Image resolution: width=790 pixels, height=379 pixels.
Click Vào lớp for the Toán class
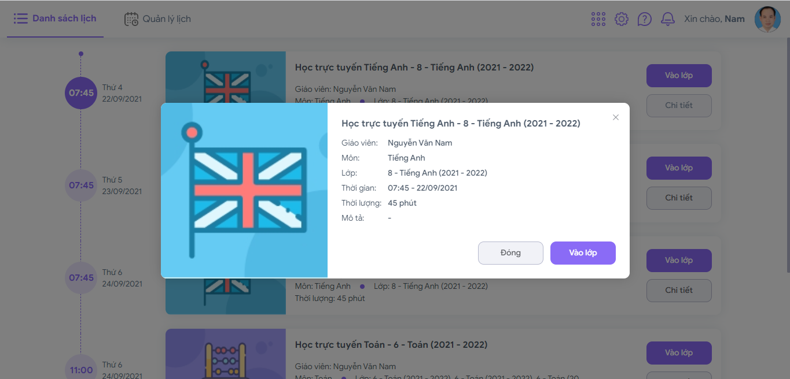pos(679,353)
